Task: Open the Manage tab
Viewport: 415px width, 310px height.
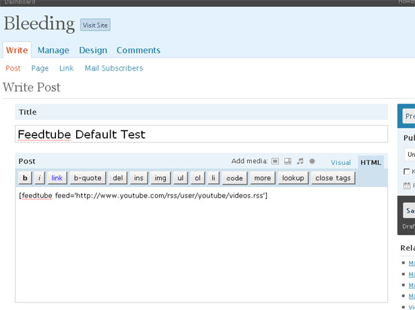Action: [x=53, y=50]
